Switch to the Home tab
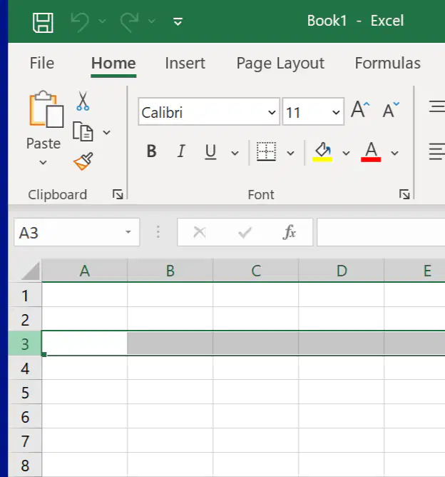This screenshot has width=445, height=477. pos(113,64)
